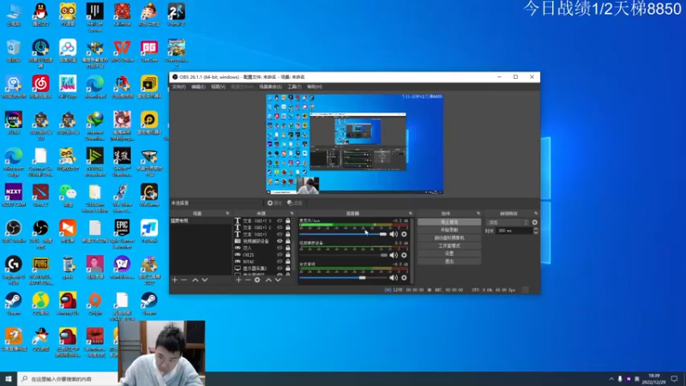686x386 pixels.
Task: Pop out the 控件 controls dock icon
Action: pos(478,214)
